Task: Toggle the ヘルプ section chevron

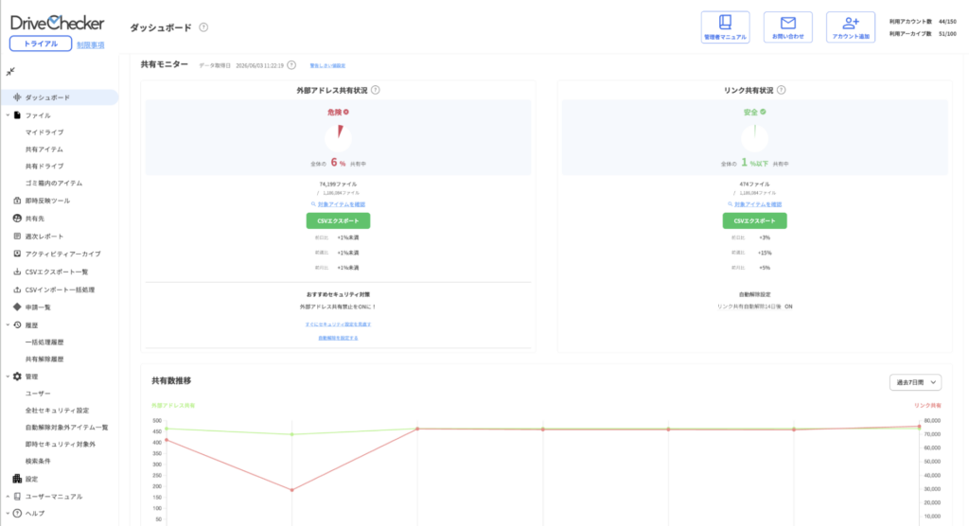Action: (8, 513)
